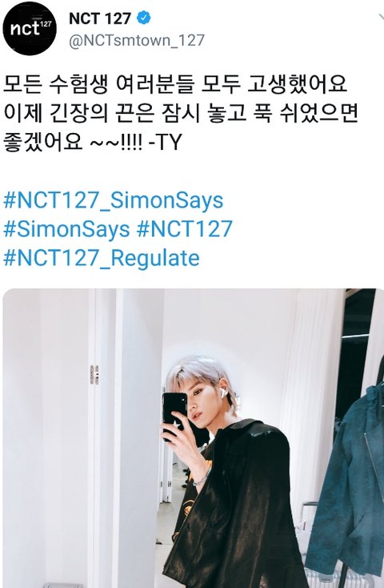Expand the tweet options chevron
This screenshot has height=588, width=384.
381,18
